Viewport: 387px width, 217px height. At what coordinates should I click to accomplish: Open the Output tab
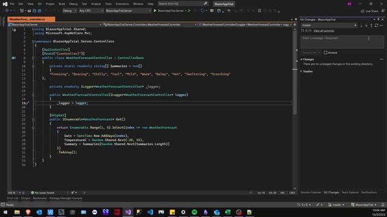[x=25, y=198]
